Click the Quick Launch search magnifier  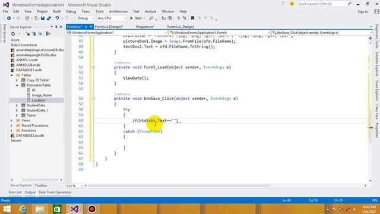tap(350, 4)
